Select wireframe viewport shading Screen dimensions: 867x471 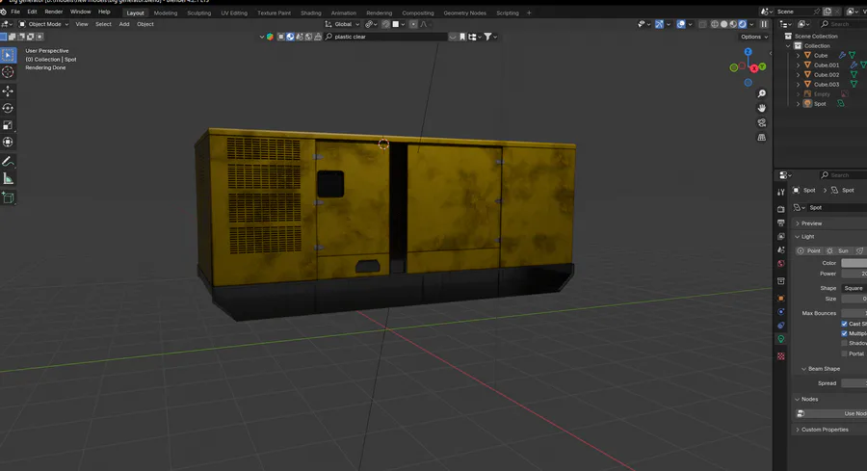tap(715, 24)
